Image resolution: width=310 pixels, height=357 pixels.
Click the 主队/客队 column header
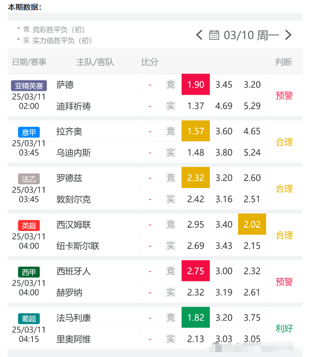point(95,62)
